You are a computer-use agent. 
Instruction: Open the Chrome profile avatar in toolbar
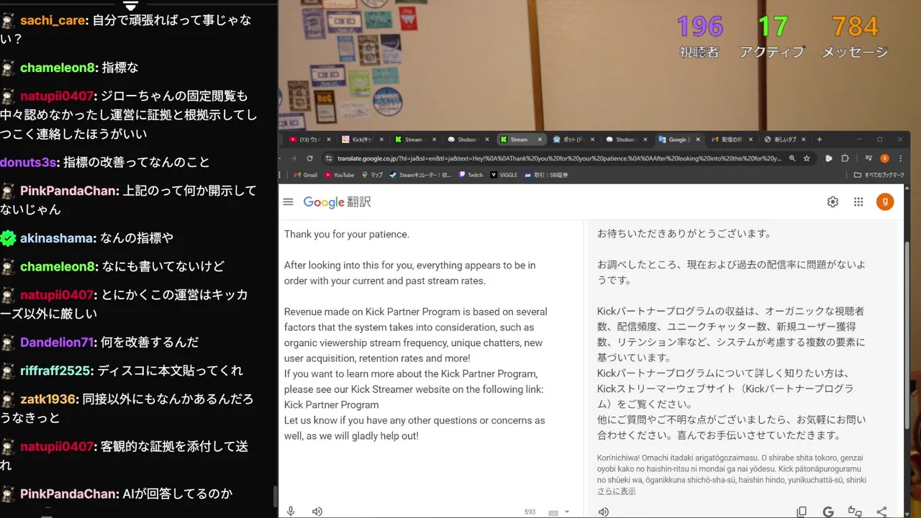[x=884, y=158]
